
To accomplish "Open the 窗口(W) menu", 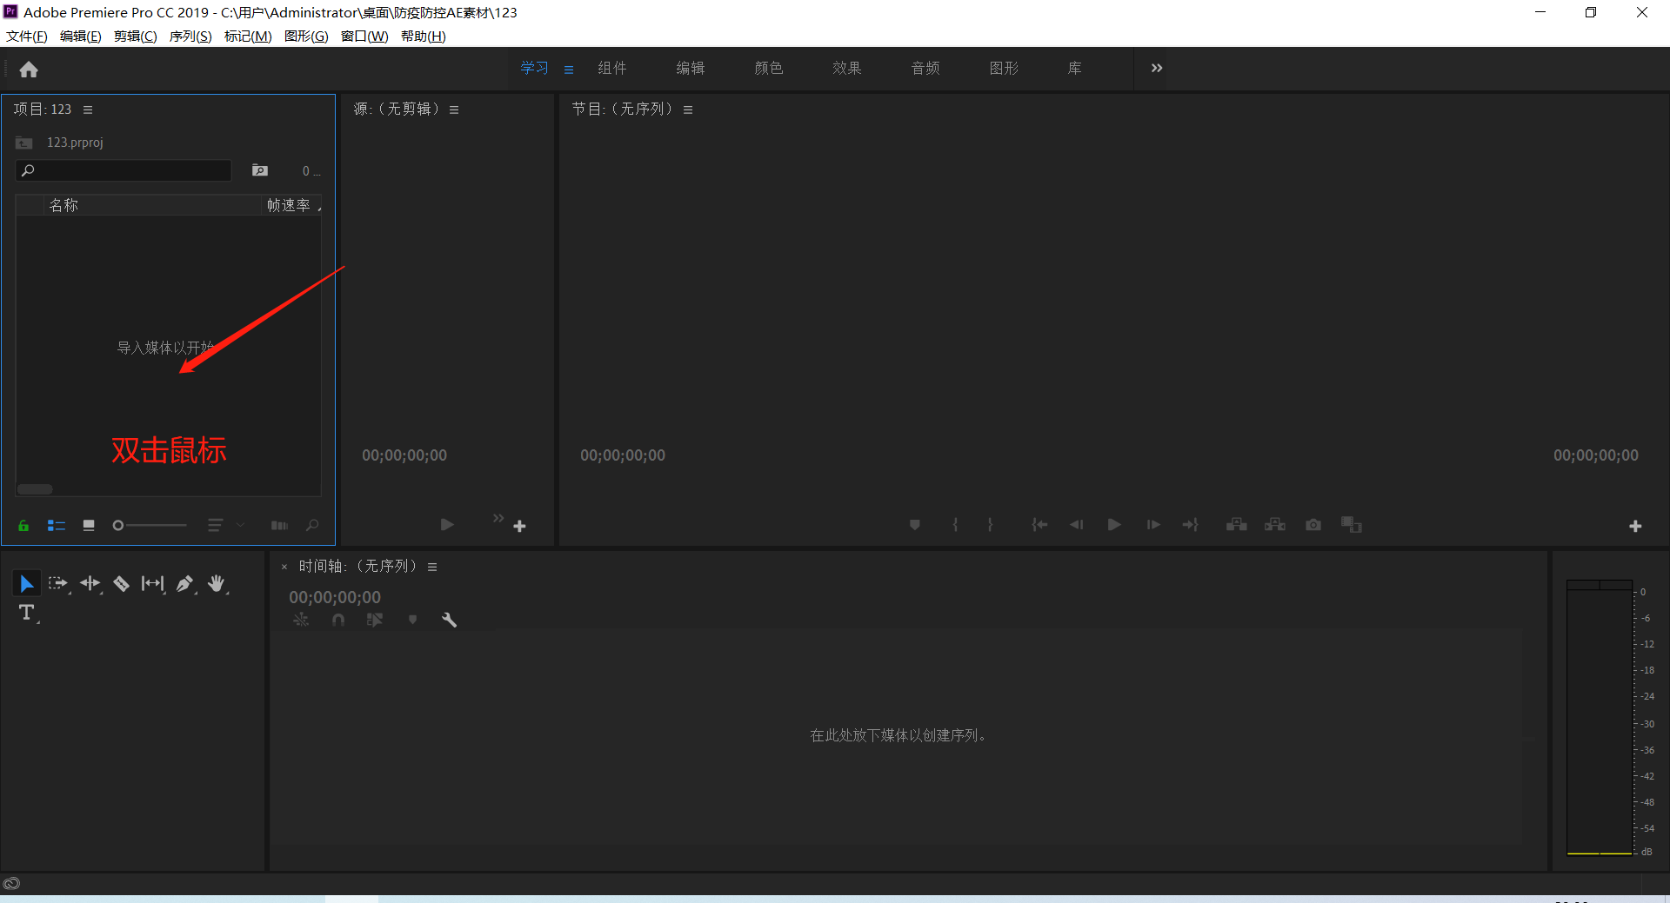I will (364, 37).
